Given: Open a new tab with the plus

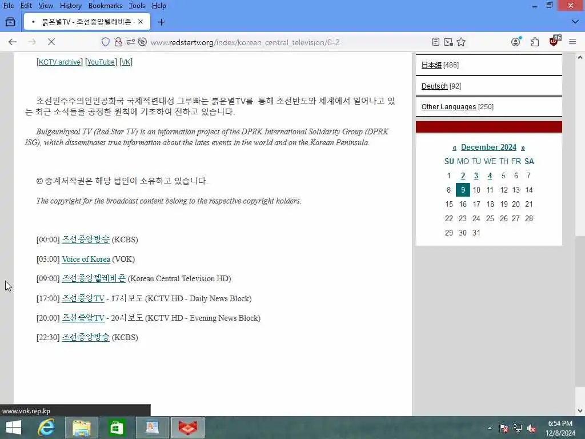Looking at the screenshot, I should click(161, 22).
